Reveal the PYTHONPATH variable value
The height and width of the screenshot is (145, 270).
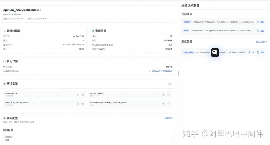pos(78,95)
